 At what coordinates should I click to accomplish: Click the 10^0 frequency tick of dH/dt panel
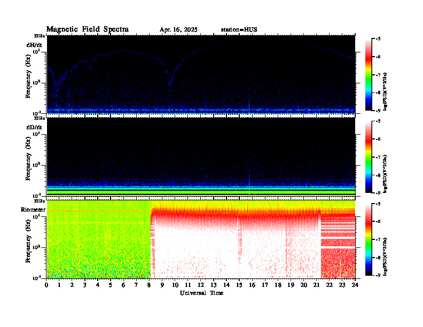[x=36, y=82]
